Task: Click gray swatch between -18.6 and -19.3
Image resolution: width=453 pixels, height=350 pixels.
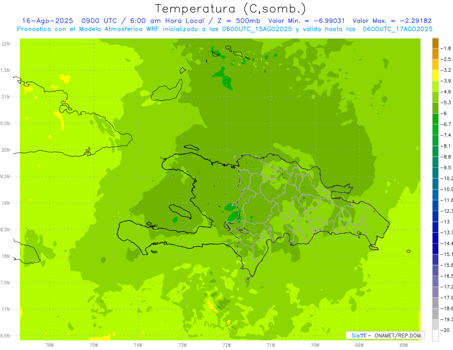Action: pos(435,314)
